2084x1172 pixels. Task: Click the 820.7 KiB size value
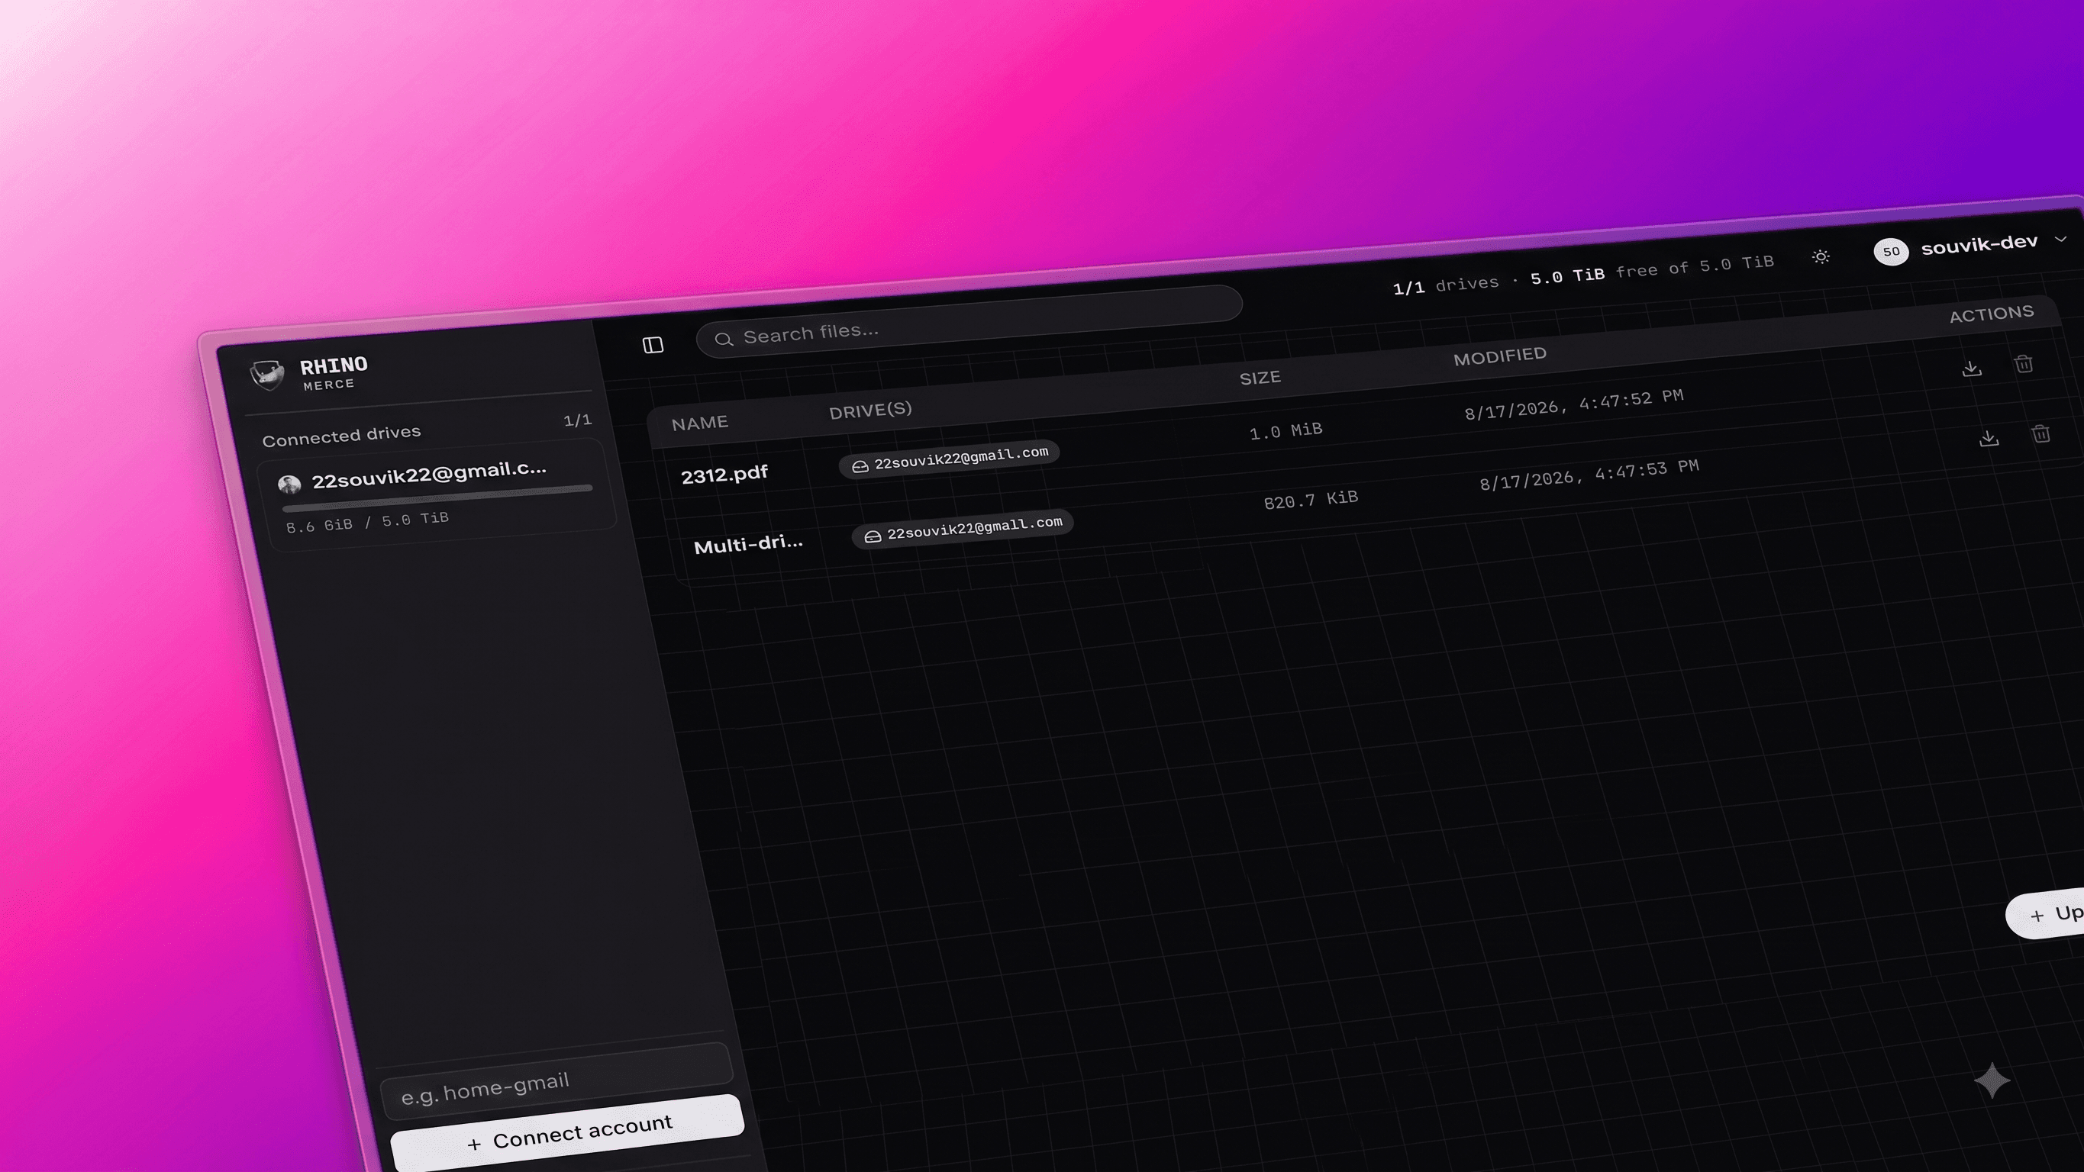point(1311,500)
